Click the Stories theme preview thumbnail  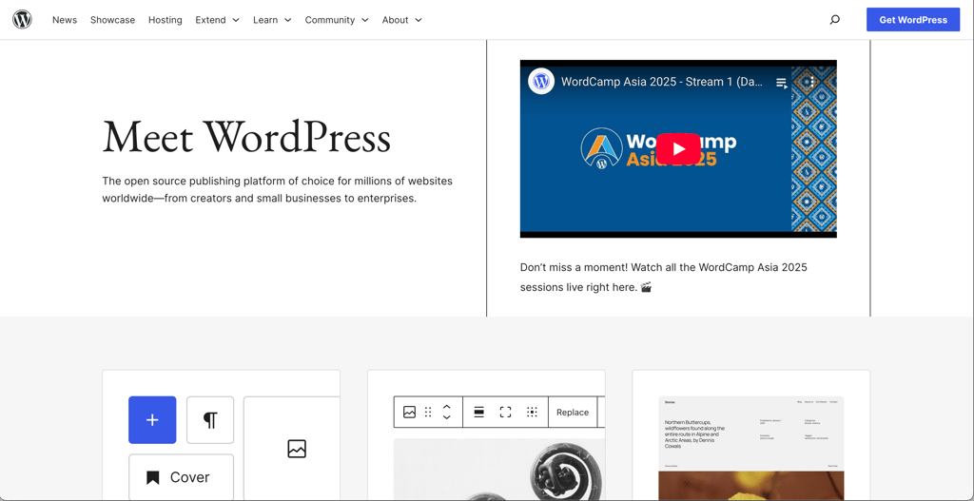[751, 448]
